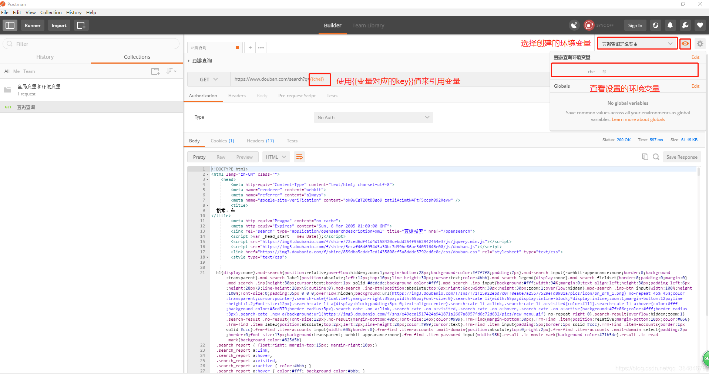709x375 pixels.
Task: Collapse code fold at line 2
Action: coord(208,174)
